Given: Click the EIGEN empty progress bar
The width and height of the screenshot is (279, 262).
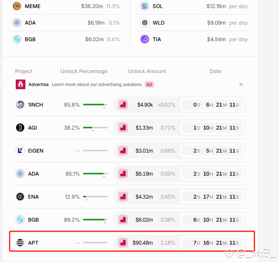Looking at the screenshot, I should (x=95, y=151).
